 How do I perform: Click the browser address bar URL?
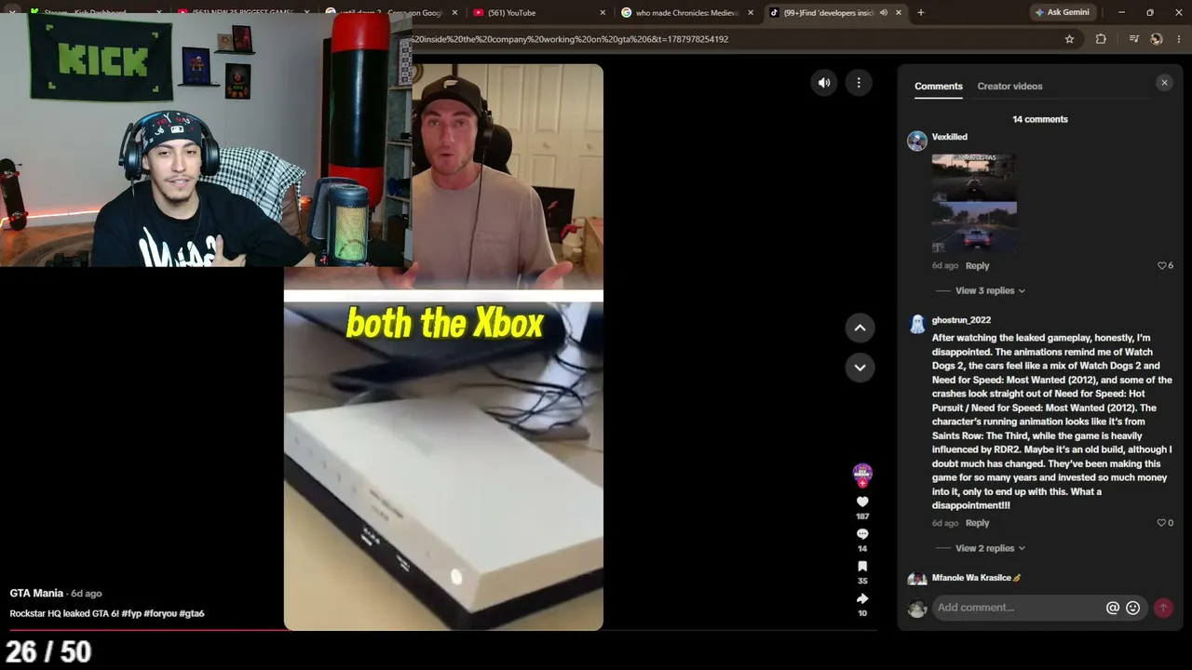(570, 39)
